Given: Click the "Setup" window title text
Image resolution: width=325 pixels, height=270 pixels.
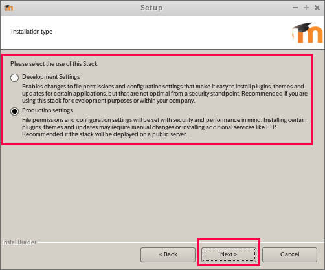Looking at the screenshot, I should 151,8.
